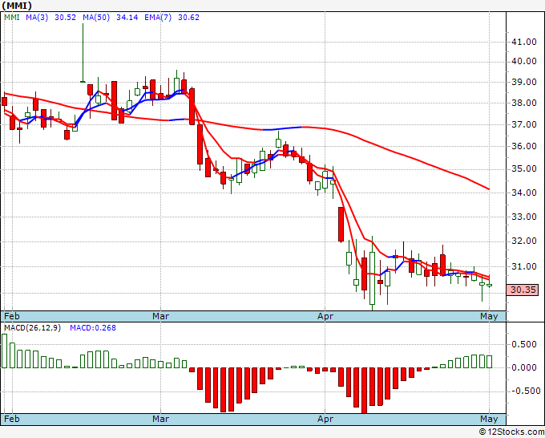Click Feb on the MACD time axis

pos(12,419)
